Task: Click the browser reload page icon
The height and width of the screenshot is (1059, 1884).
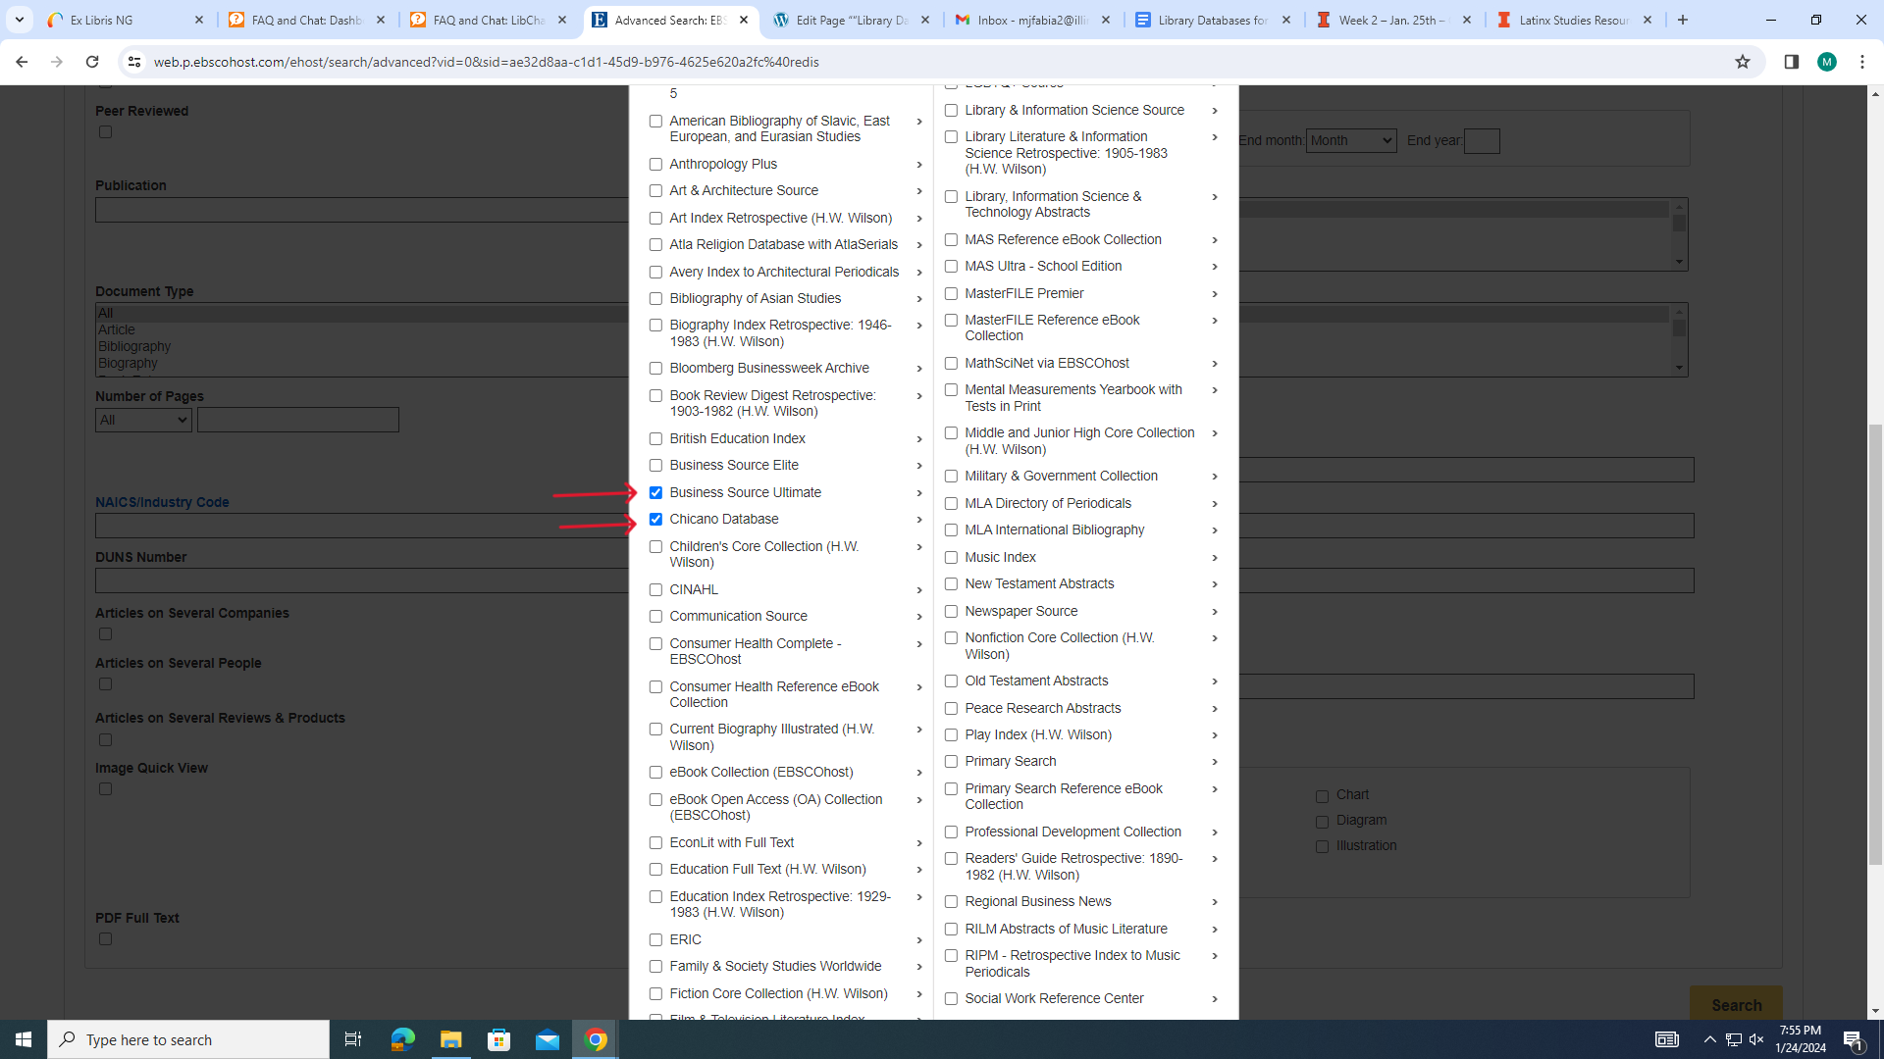Action: click(92, 62)
